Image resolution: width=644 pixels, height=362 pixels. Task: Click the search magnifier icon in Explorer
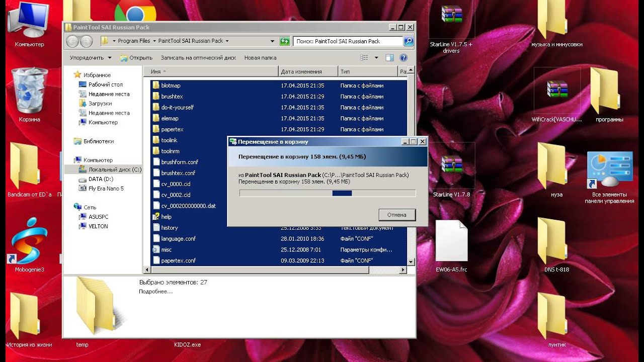(x=409, y=41)
